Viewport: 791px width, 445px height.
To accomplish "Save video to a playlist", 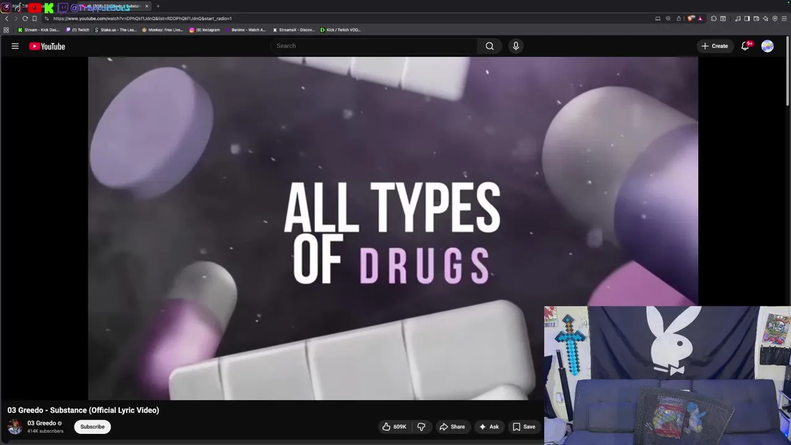I will click(x=523, y=426).
